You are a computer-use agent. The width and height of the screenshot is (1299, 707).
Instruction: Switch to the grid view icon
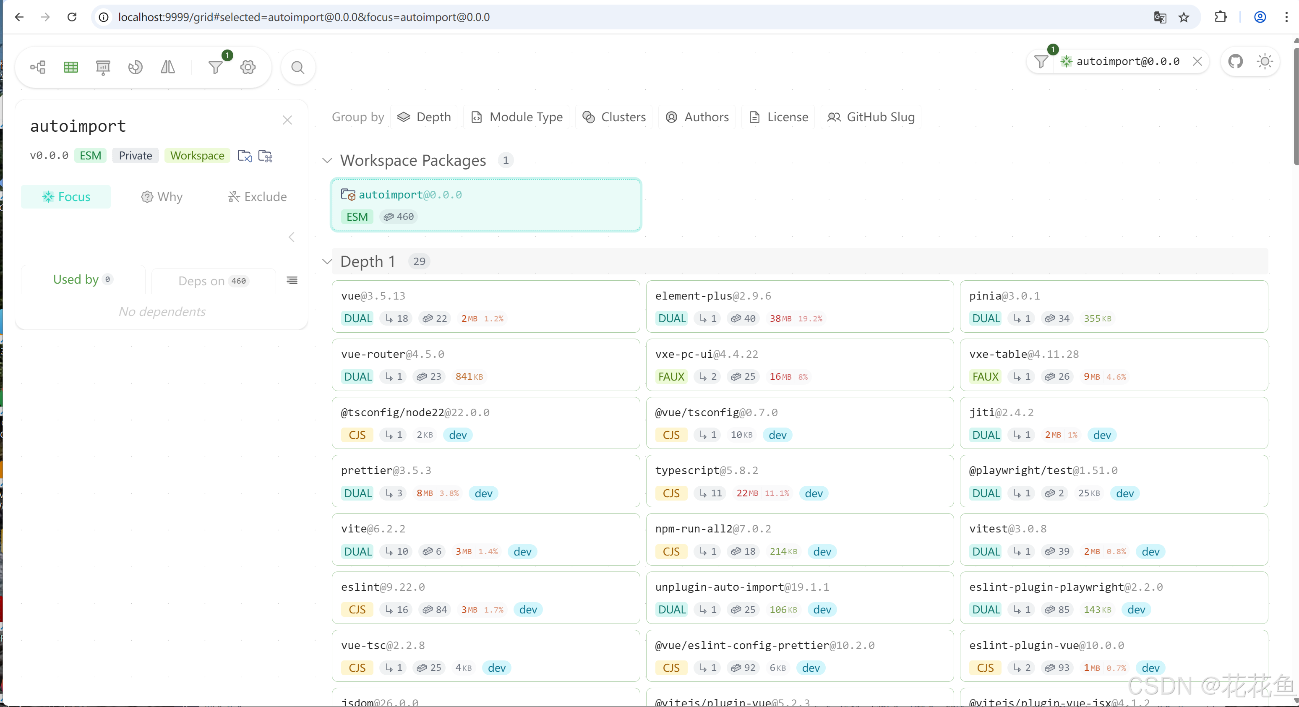[x=70, y=67]
